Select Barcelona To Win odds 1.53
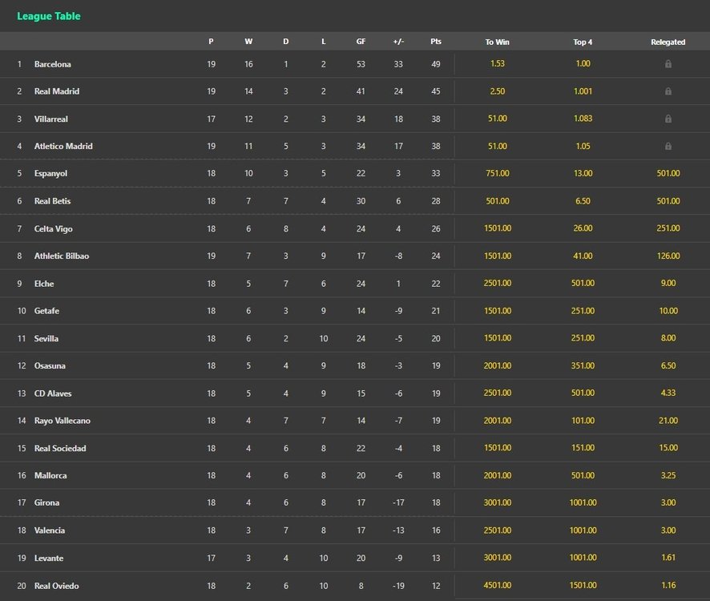This screenshot has height=601, width=710. [x=497, y=64]
